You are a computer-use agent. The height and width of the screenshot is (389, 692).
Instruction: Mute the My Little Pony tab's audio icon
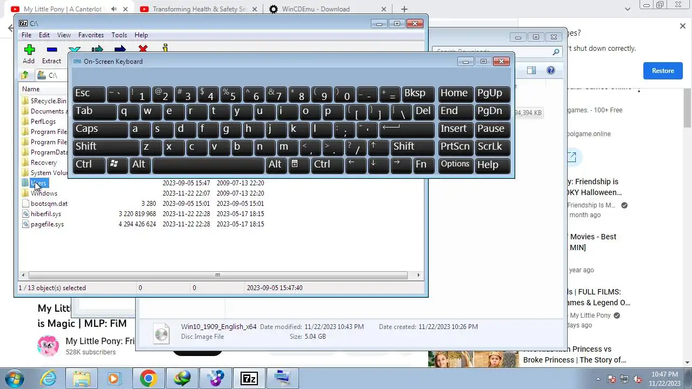(x=114, y=9)
